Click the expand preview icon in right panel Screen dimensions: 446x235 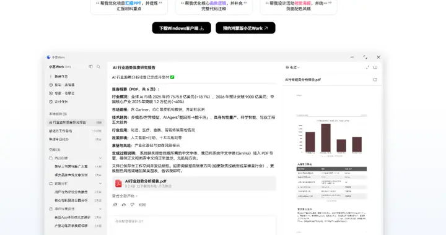367,67
